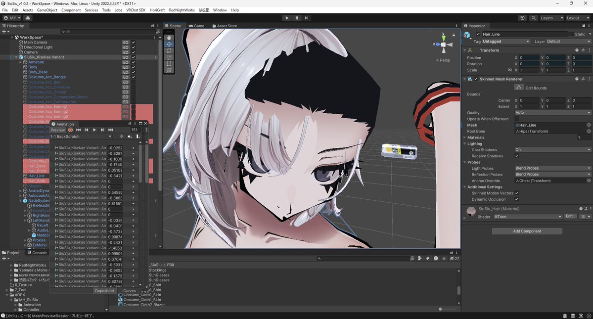
Task: Open the Layer dropdown showing Default
Action: (568, 42)
